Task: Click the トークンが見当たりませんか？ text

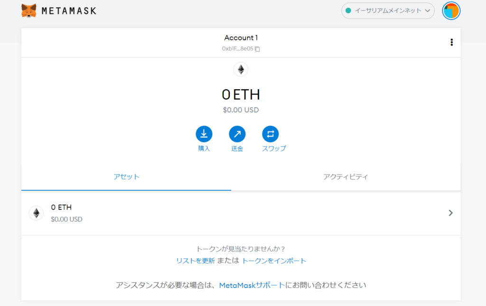Action: pyautogui.click(x=241, y=249)
